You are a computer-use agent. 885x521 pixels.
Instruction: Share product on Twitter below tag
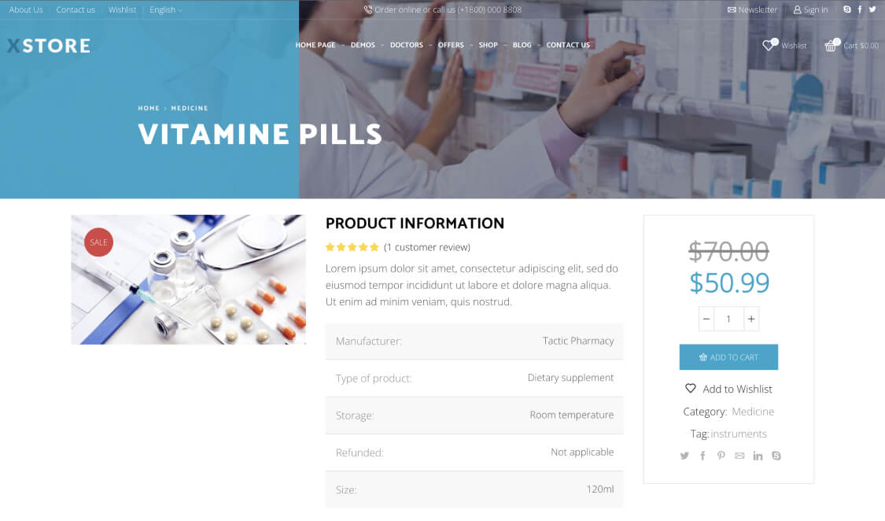tap(684, 456)
